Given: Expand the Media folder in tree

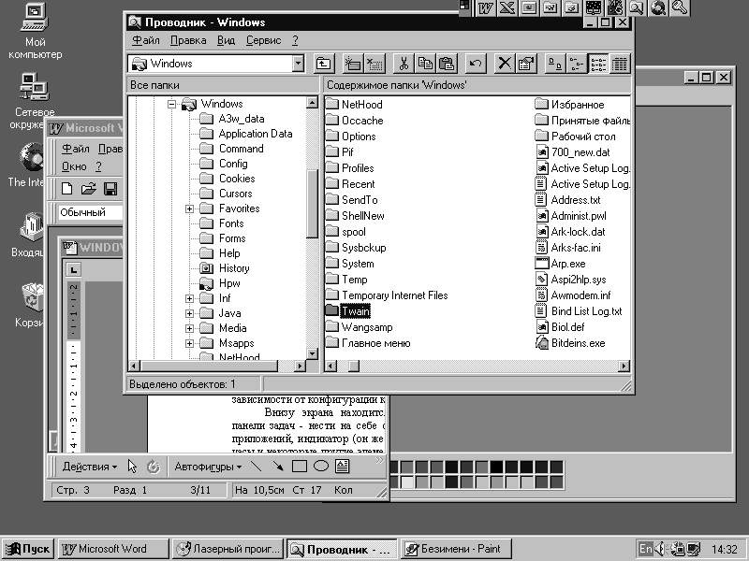Looking at the screenshot, I should (190, 328).
